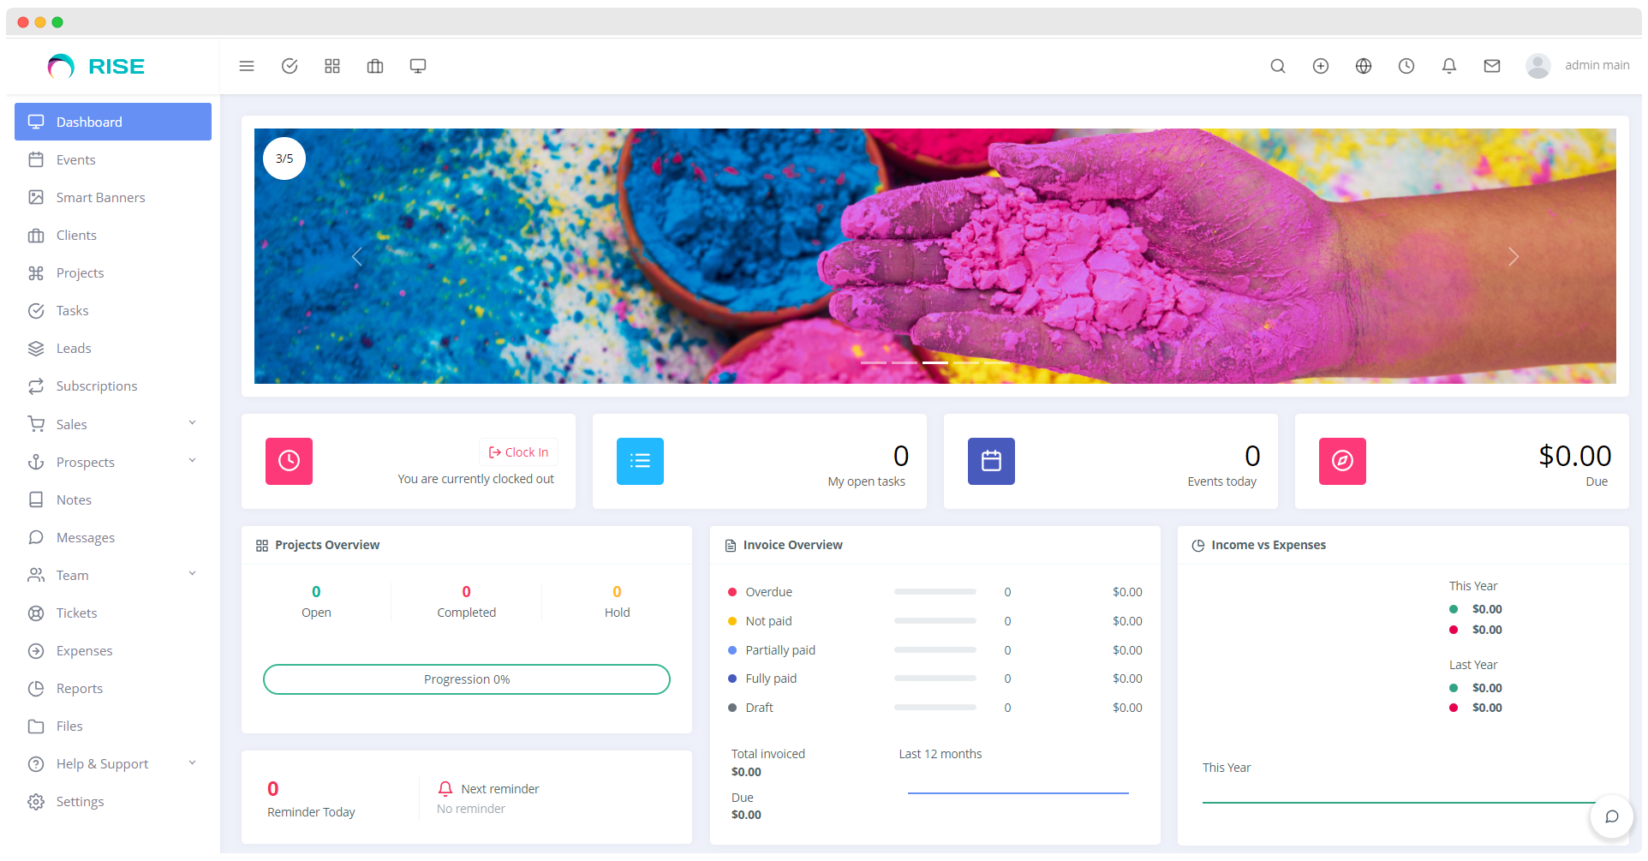The image size is (1648, 861).
Task: Click the notifications bell icon
Action: pyautogui.click(x=1448, y=65)
